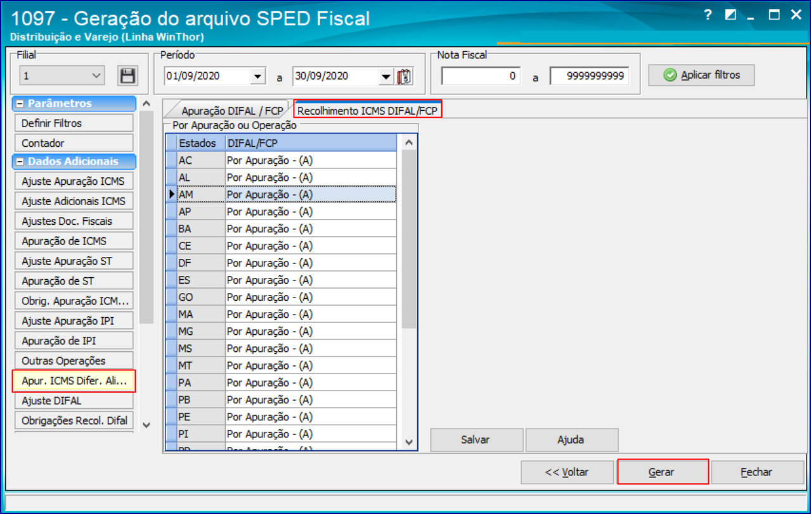Select the PE state row
Screen dimensions: 811x514
281,417
